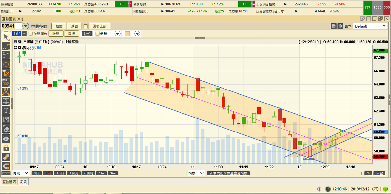Click the 期貨 button next to 指數

click(75, 26)
